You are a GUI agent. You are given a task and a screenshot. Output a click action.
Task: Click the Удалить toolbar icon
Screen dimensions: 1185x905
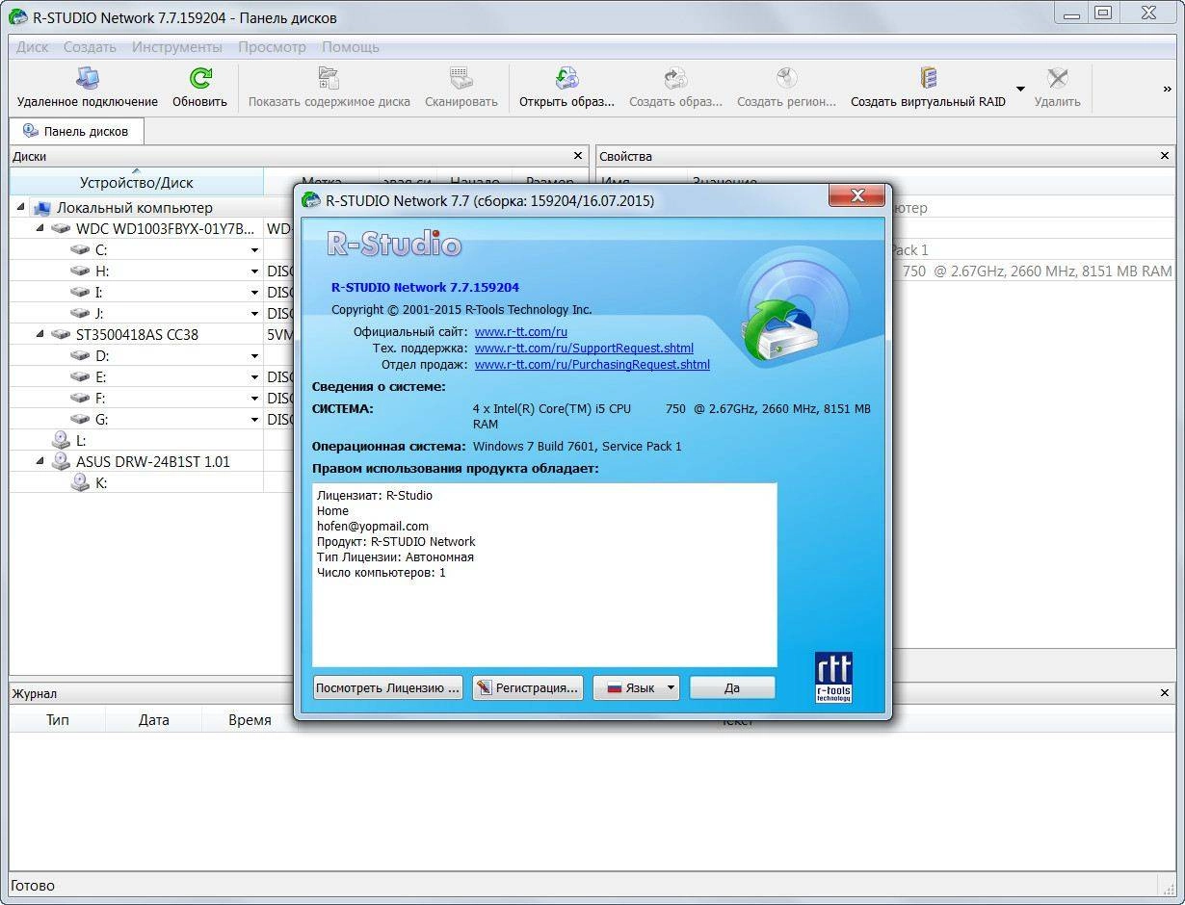click(x=1057, y=88)
